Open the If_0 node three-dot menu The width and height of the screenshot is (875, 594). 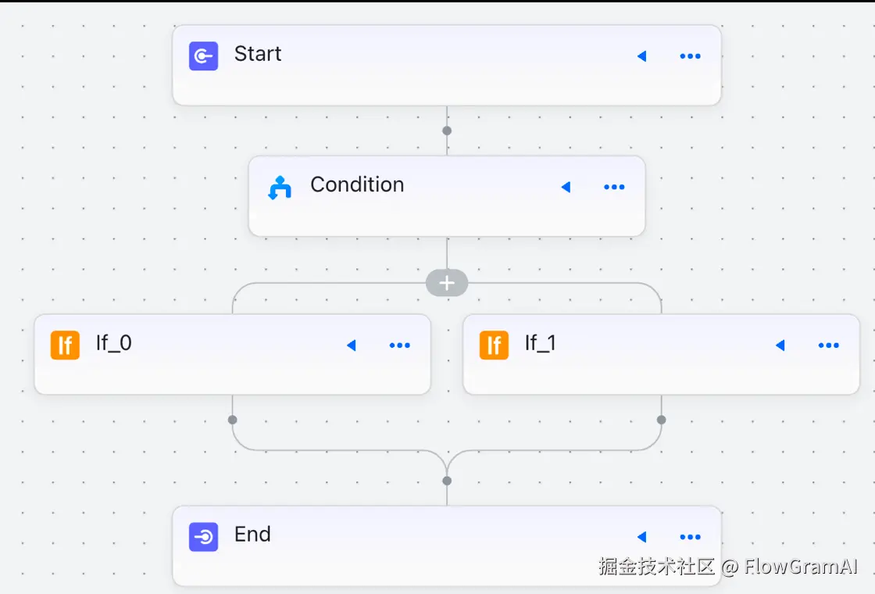(399, 345)
